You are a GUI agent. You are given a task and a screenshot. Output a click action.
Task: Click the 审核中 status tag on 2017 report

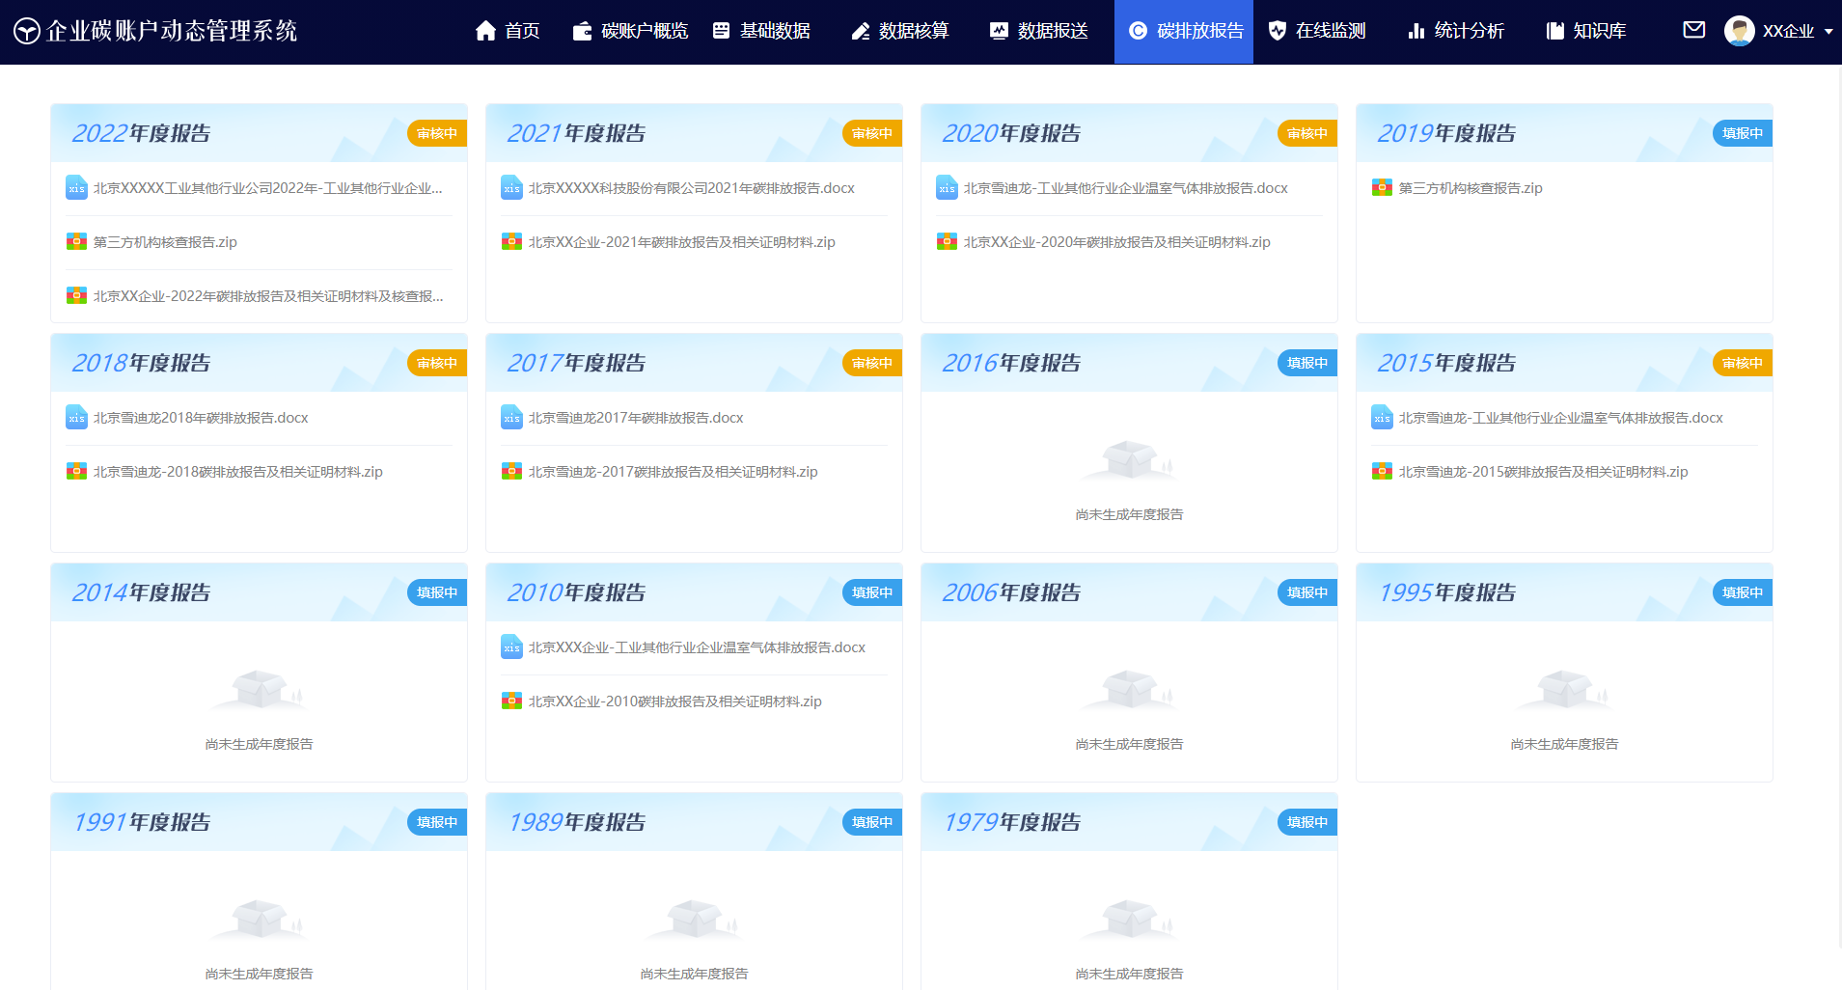871,363
